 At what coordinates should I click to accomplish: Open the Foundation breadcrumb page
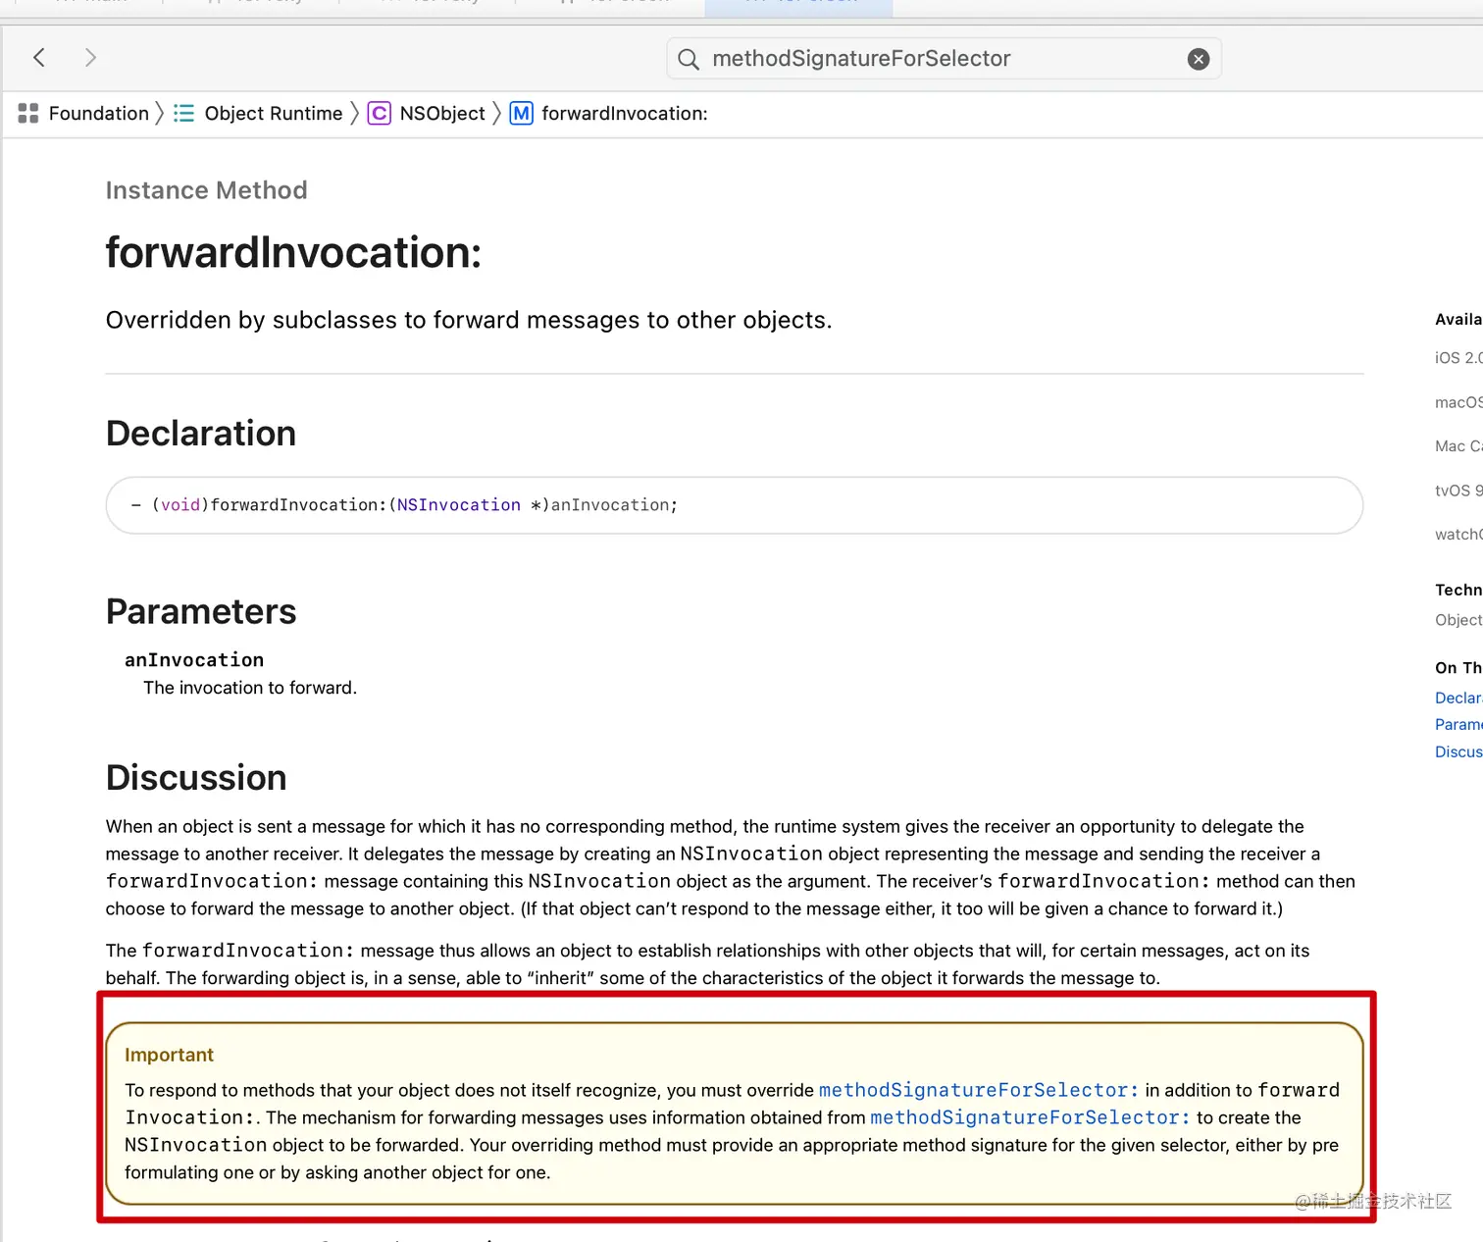(x=98, y=113)
